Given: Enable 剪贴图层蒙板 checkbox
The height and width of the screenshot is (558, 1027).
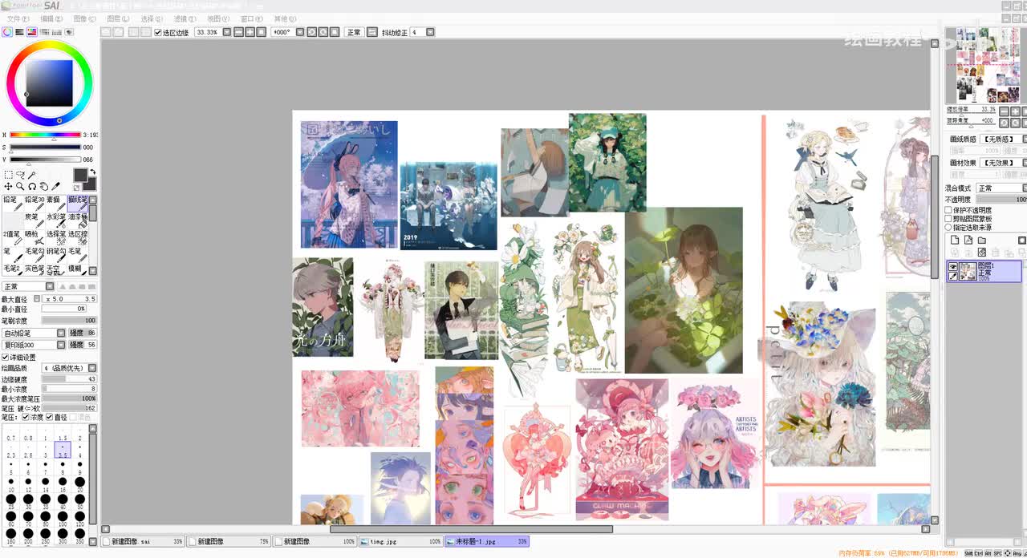Looking at the screenshot, I should pyautogui.click(x=949, y=219).
